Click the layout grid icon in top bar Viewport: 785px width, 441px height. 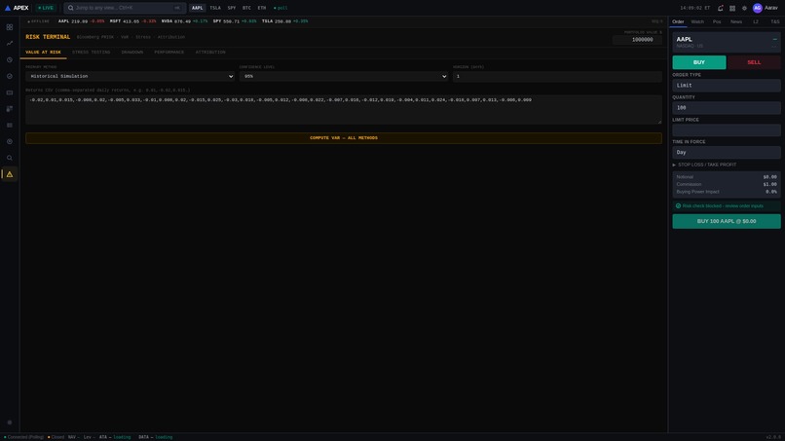point(732,8)
